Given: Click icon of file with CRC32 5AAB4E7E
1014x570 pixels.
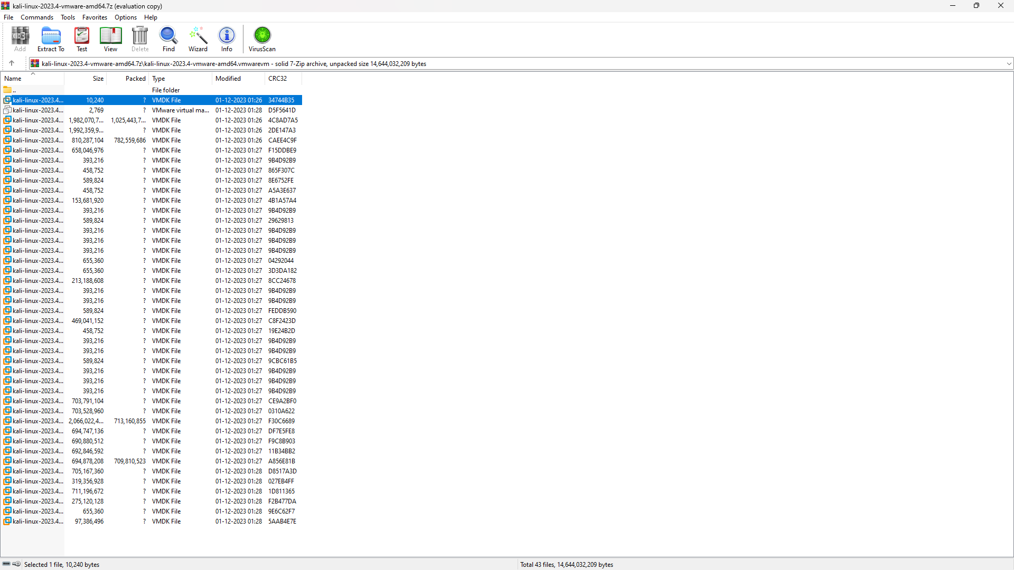Looking at the screenshot, I should coord(7,521).
